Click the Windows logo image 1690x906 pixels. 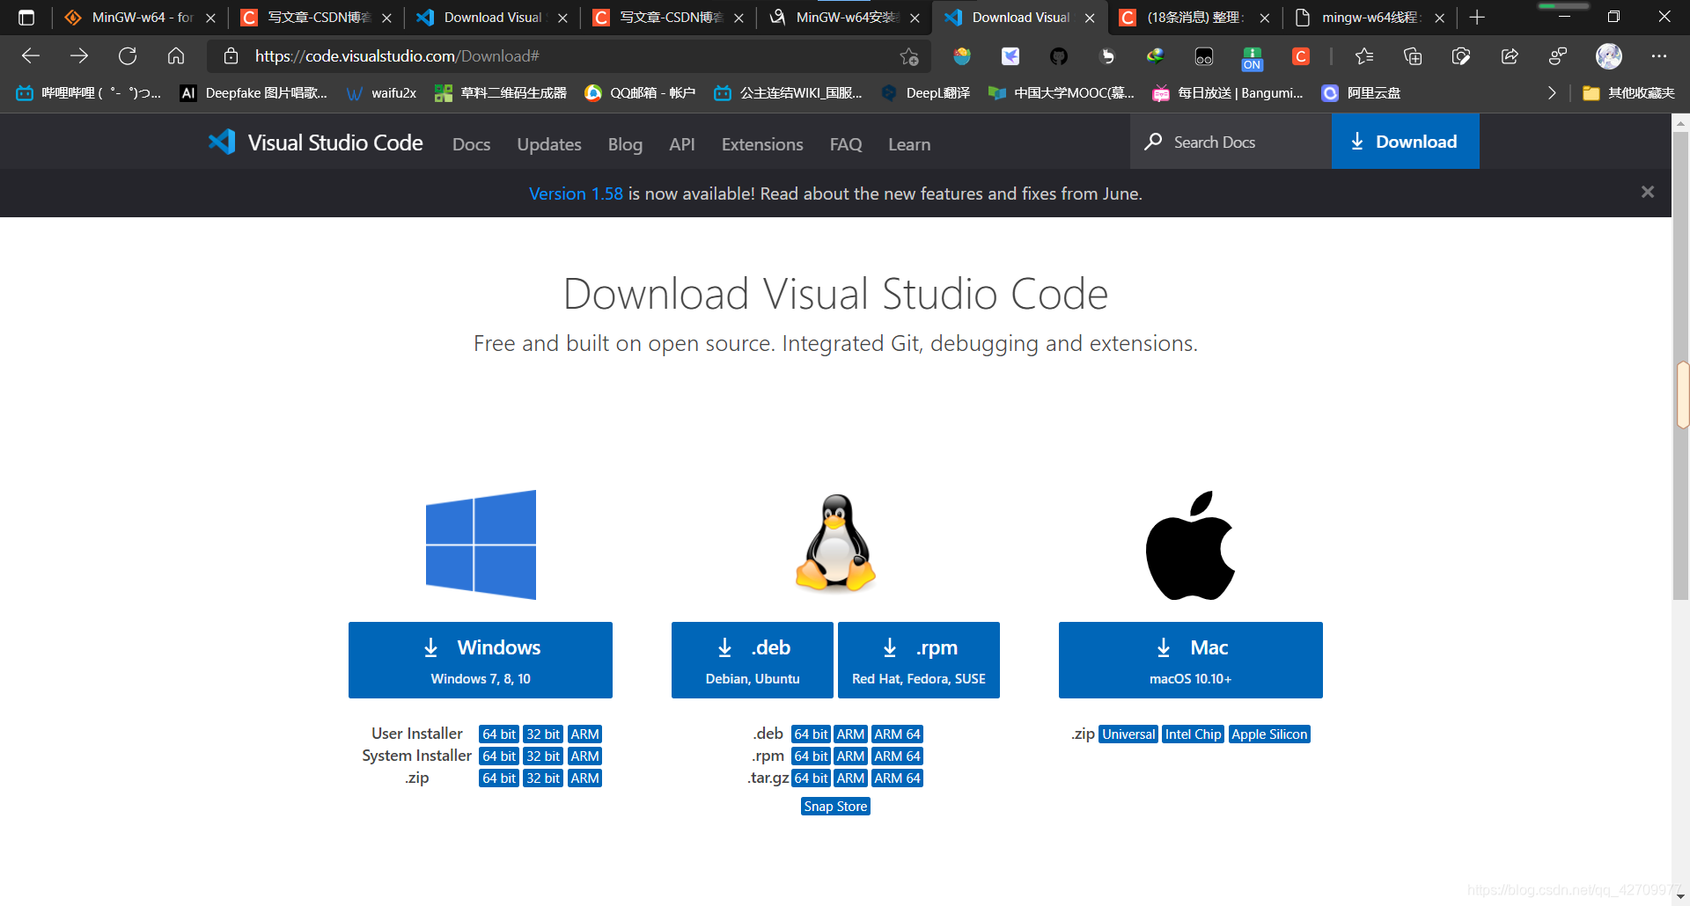pos(481,544)
